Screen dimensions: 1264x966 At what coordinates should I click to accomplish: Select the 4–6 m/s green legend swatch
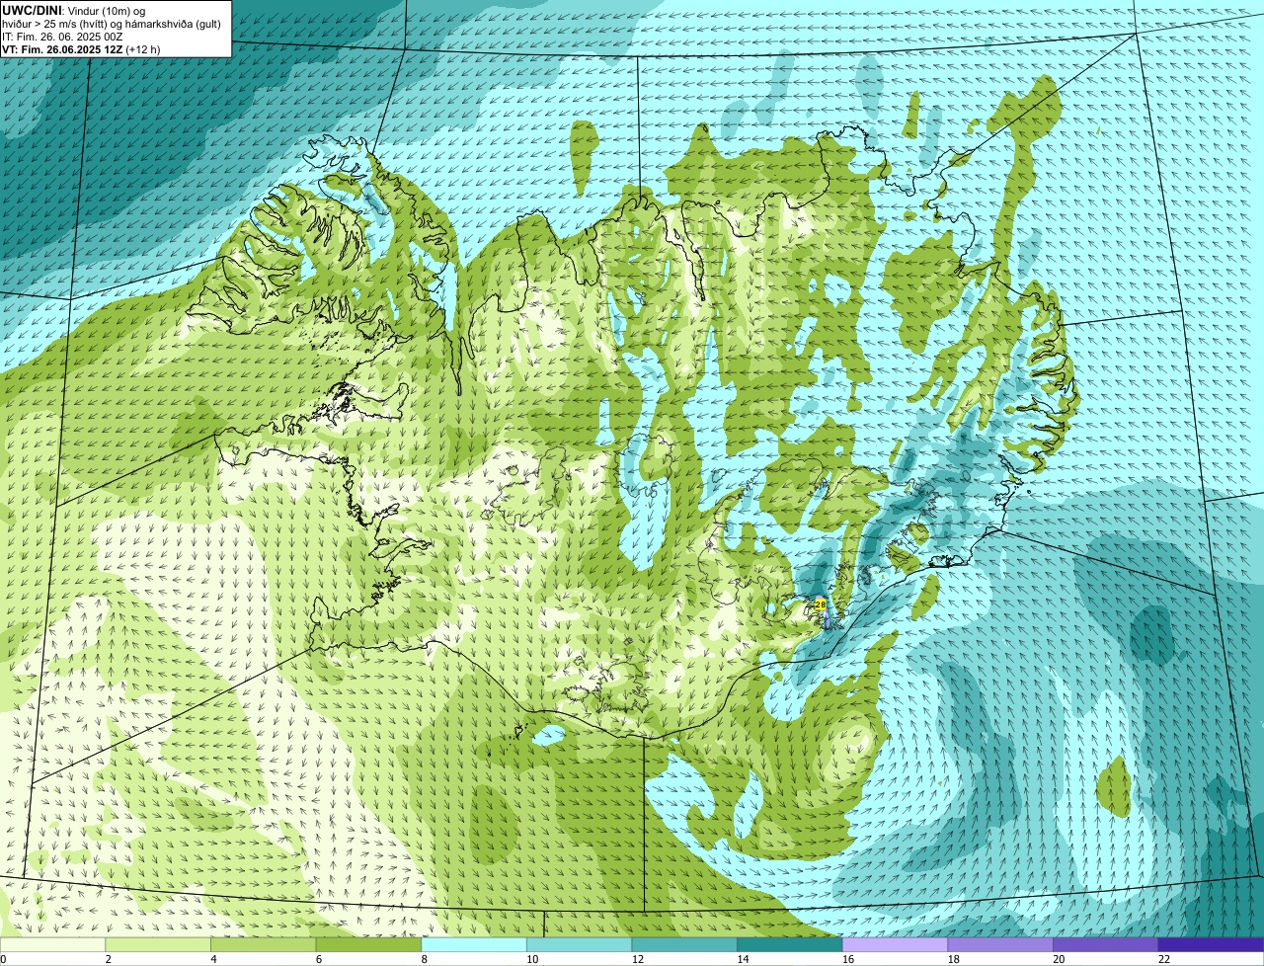[263, 944]
